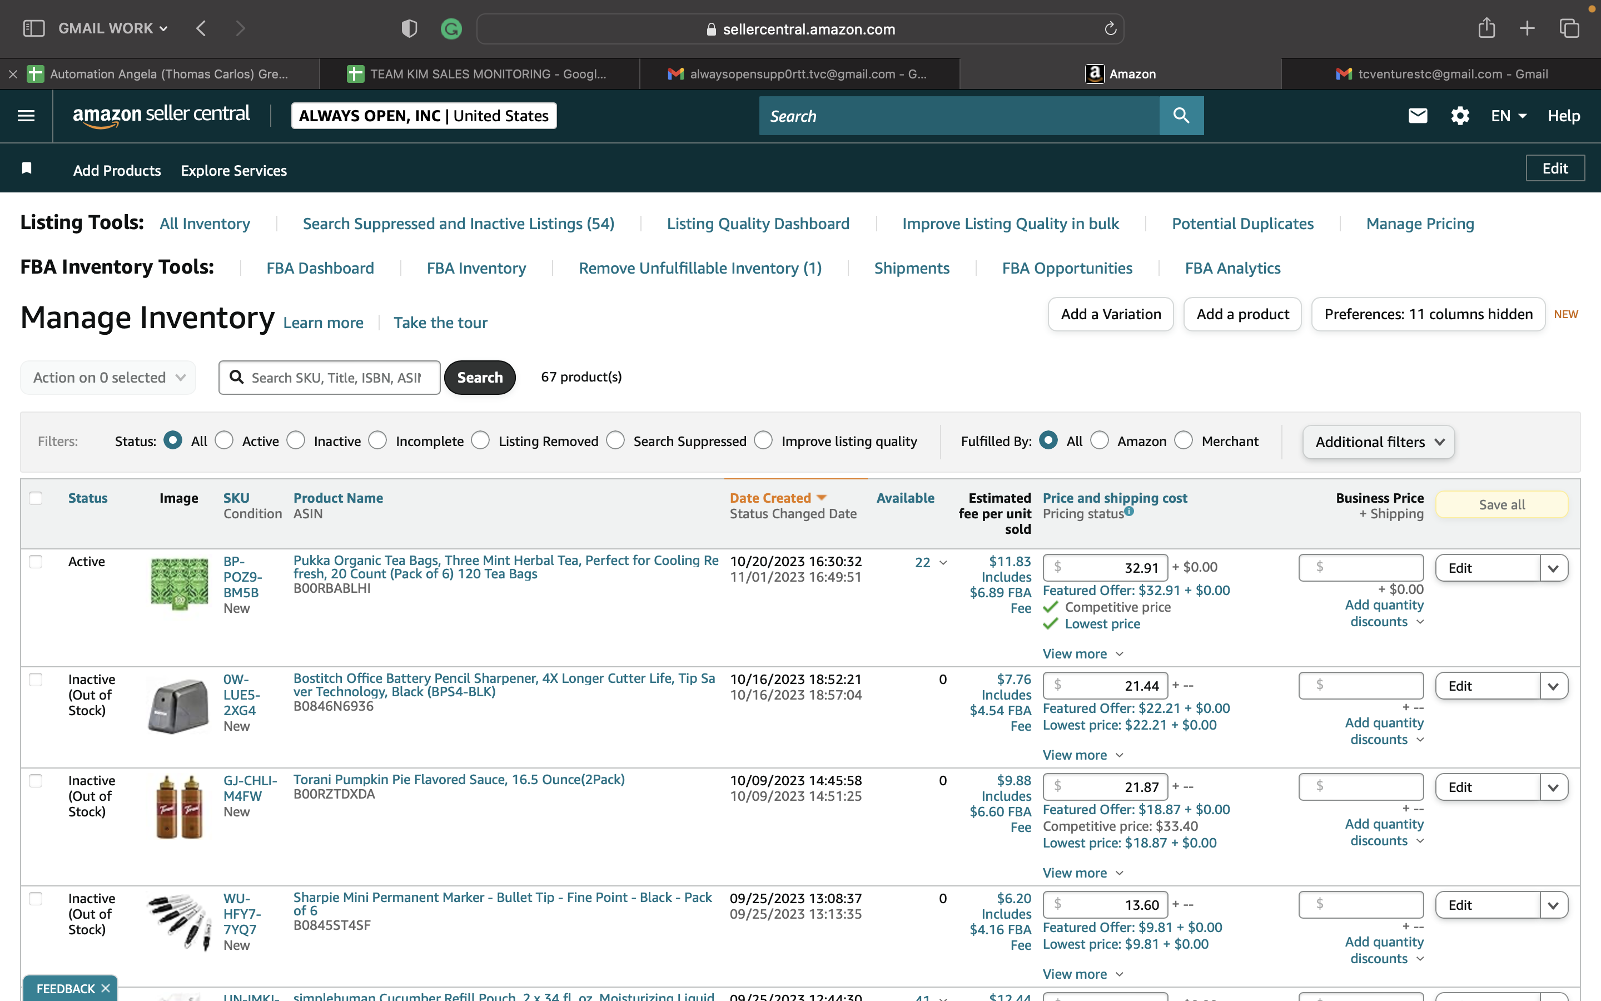Open the Seller Central hamburger menu
Screen dimensions: 1601x1001
27,116
